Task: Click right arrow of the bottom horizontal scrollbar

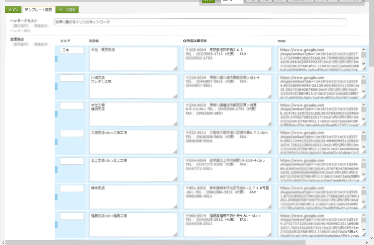Action: coord(367,242)
